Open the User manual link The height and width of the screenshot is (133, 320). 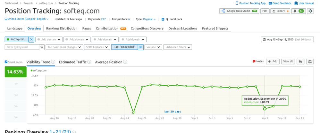point(304,3)
